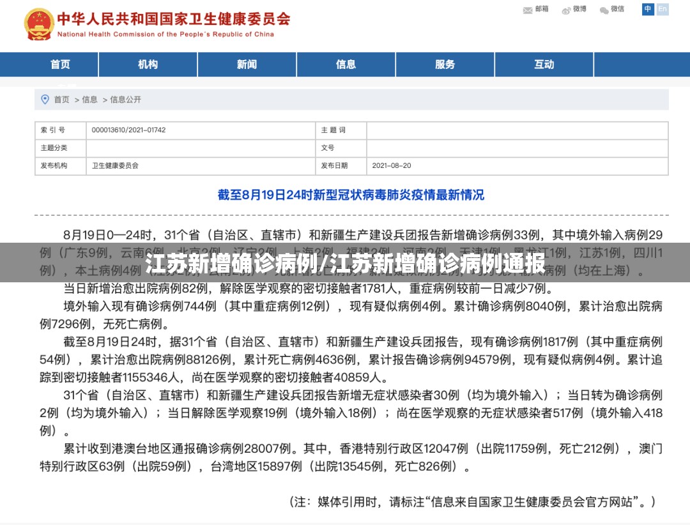Switch language to En English
Screen dimensions: 690x525
click(x=663, y=9)
